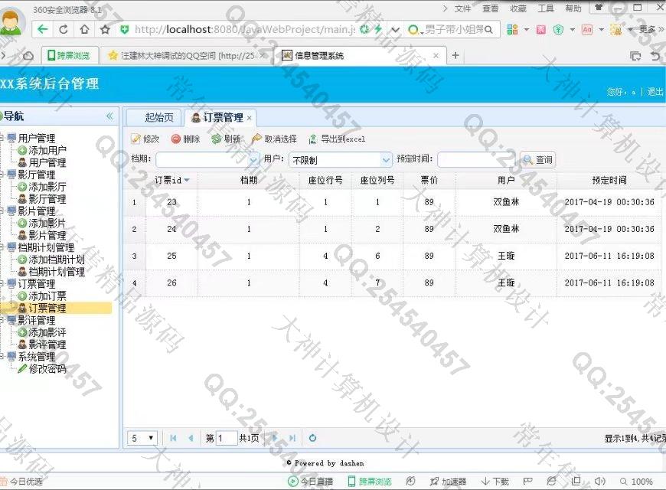Screen dimensions: 666x490
Task: Reload table with pager refresh icon
Action: tap(312, 438)
